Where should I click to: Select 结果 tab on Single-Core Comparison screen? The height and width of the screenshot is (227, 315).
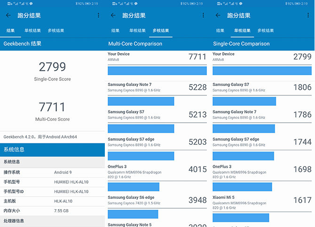click(220, 31)
